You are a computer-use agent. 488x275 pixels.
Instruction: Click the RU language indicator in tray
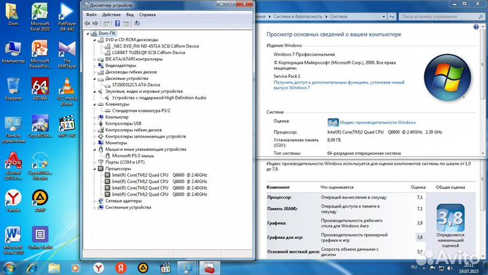[x=414, y=268]
